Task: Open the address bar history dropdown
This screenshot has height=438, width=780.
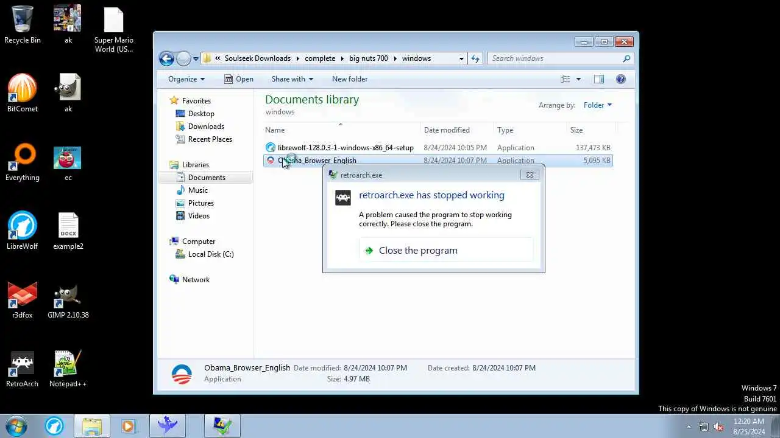Action: [x=461, y=58]
